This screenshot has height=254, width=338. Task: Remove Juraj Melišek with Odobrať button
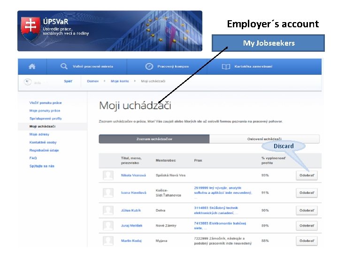(x=307, y=225)
